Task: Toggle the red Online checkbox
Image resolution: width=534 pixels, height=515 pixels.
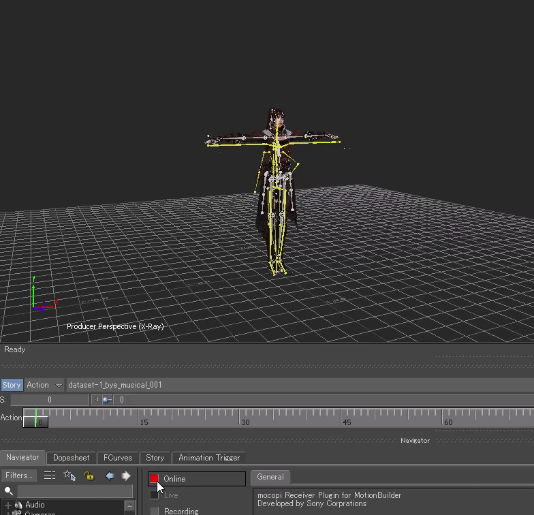Action: pyautogui.click(x=154, y=479)
